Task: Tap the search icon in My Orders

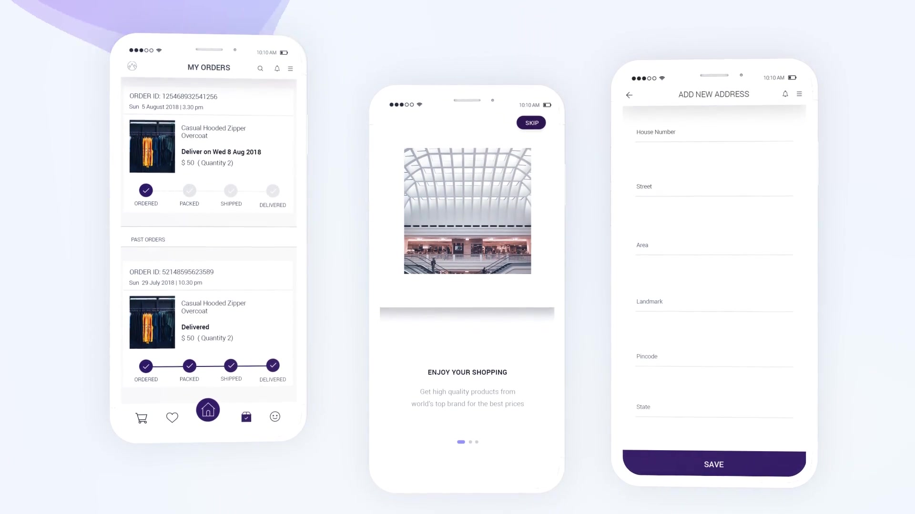Action: coord(260,69)
